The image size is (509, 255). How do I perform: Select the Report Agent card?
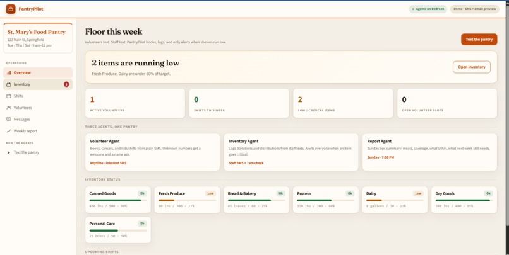click(x=430, y=152)
